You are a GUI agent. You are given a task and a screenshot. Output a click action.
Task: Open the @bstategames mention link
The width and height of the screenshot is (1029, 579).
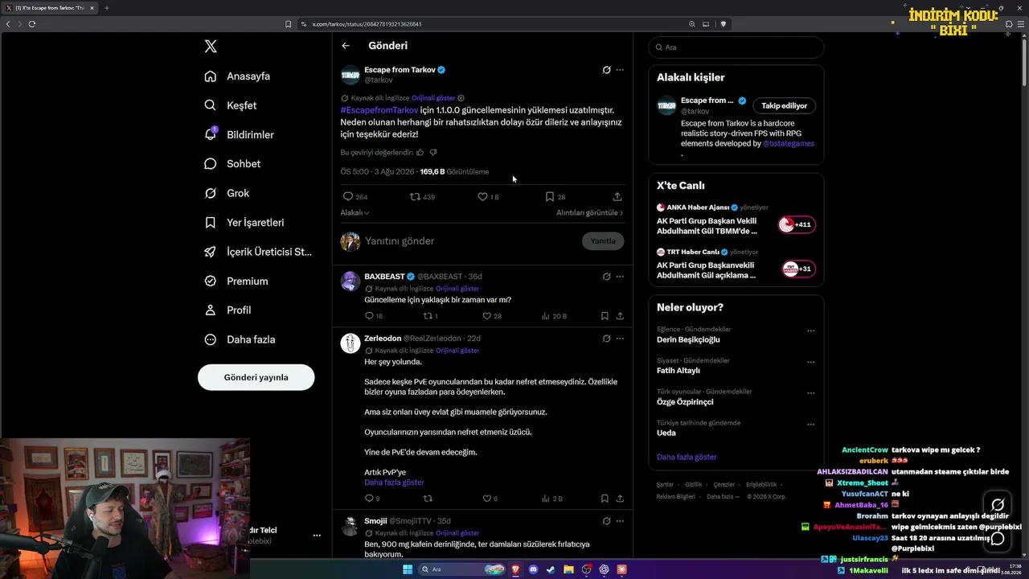(789, 143)
